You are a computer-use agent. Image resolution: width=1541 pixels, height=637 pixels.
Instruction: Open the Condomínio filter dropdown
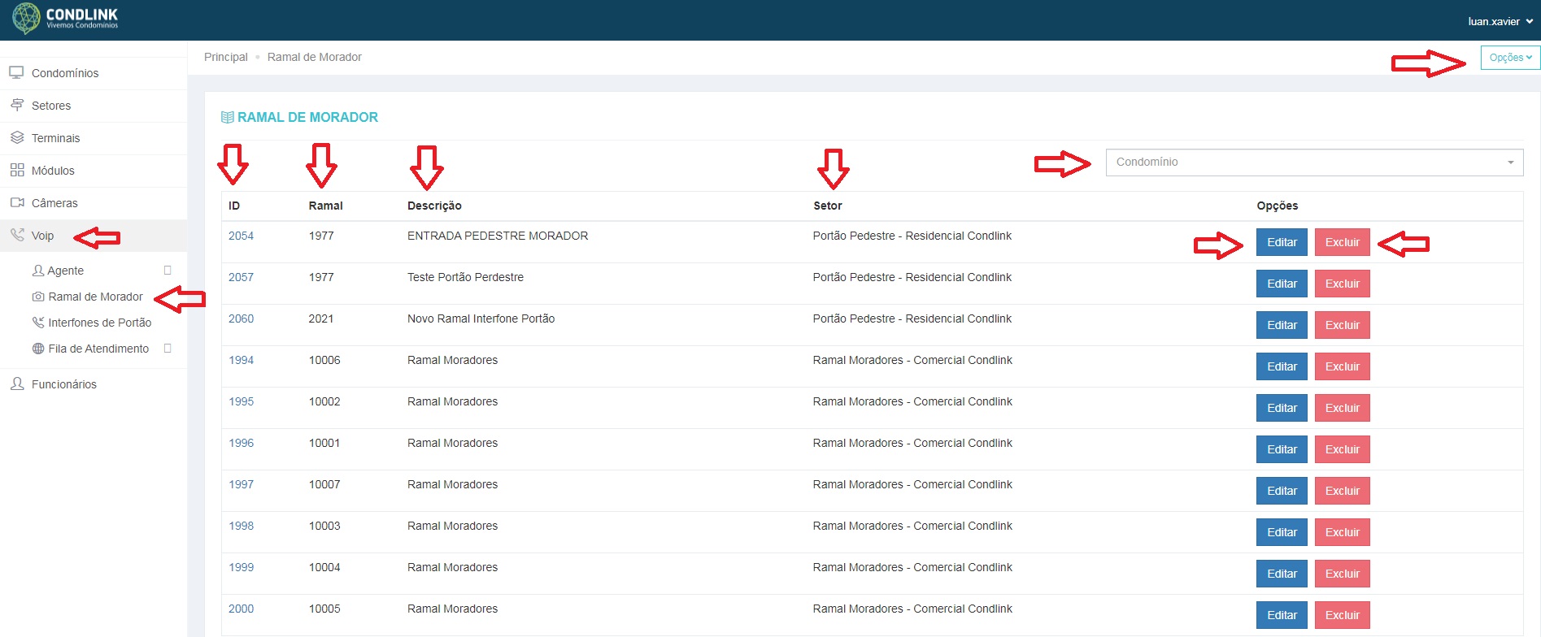point(1314,162)
